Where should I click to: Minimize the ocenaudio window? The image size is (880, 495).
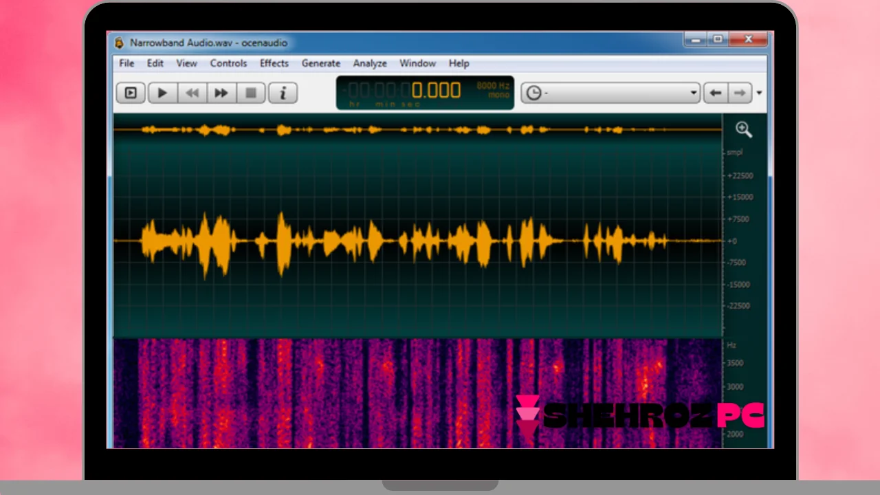tap(696, 40)
